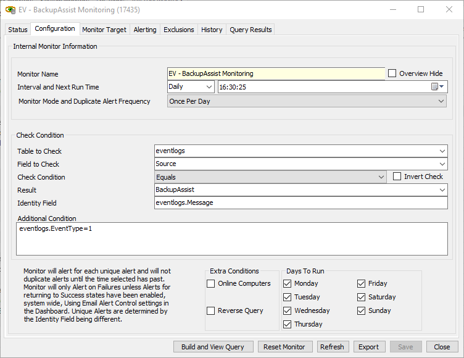Enable the Overview Hide checkbox
464x358 pixels.
[392, 73]
